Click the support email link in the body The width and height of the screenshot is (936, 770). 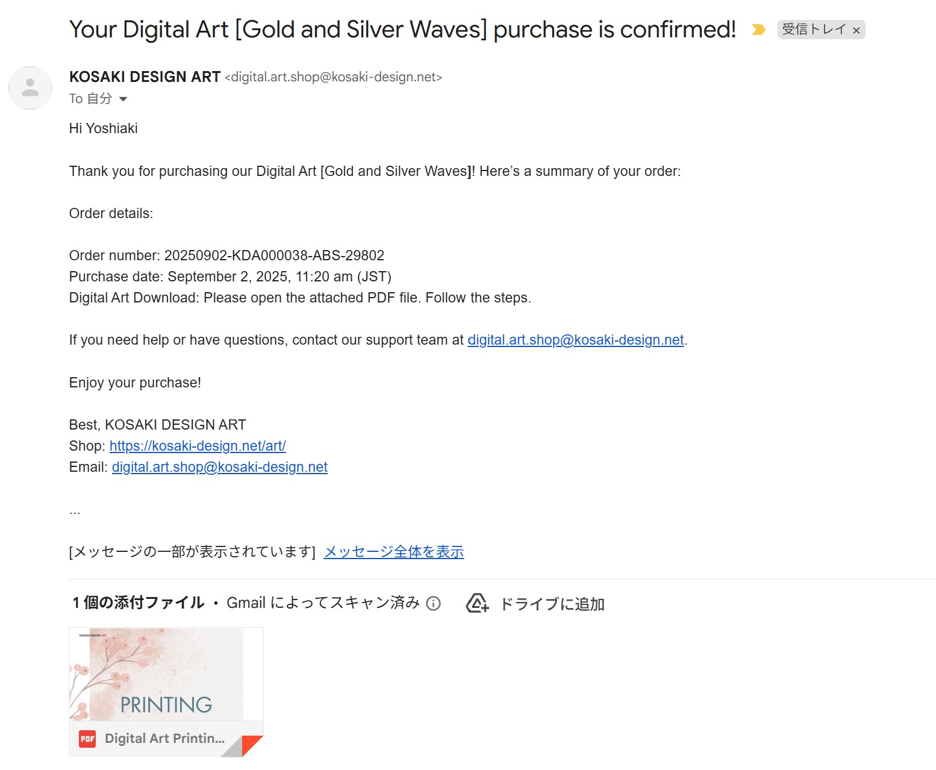click(575, 340)
